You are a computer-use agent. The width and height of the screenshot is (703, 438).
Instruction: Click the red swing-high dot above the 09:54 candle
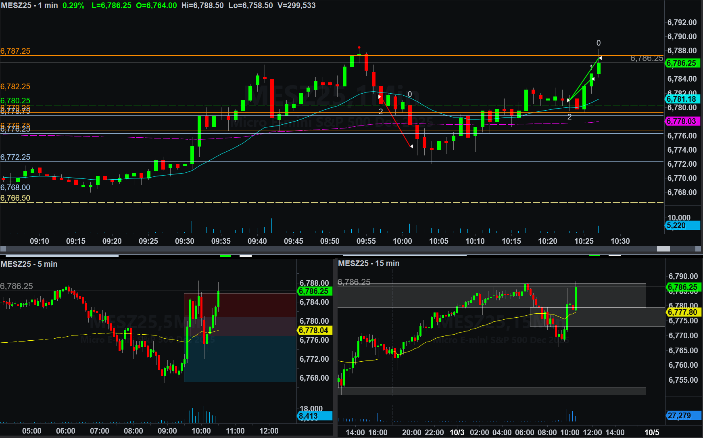[359, 48]
